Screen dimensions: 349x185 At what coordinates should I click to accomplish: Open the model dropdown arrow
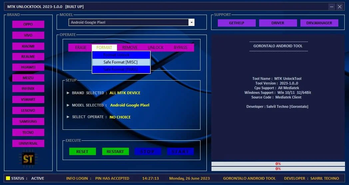(191, 22)
